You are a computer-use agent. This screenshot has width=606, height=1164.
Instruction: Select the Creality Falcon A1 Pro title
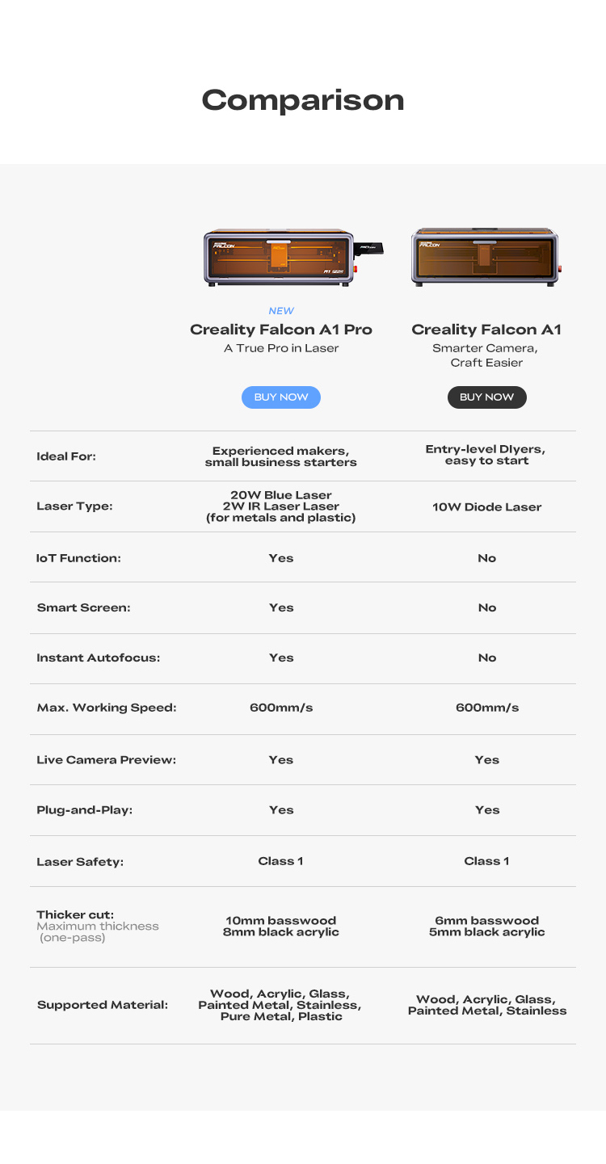[x=280, y=330]
